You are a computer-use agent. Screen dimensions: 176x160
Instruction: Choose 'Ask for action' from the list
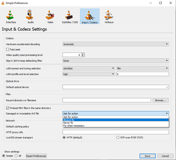pos(116,117)
